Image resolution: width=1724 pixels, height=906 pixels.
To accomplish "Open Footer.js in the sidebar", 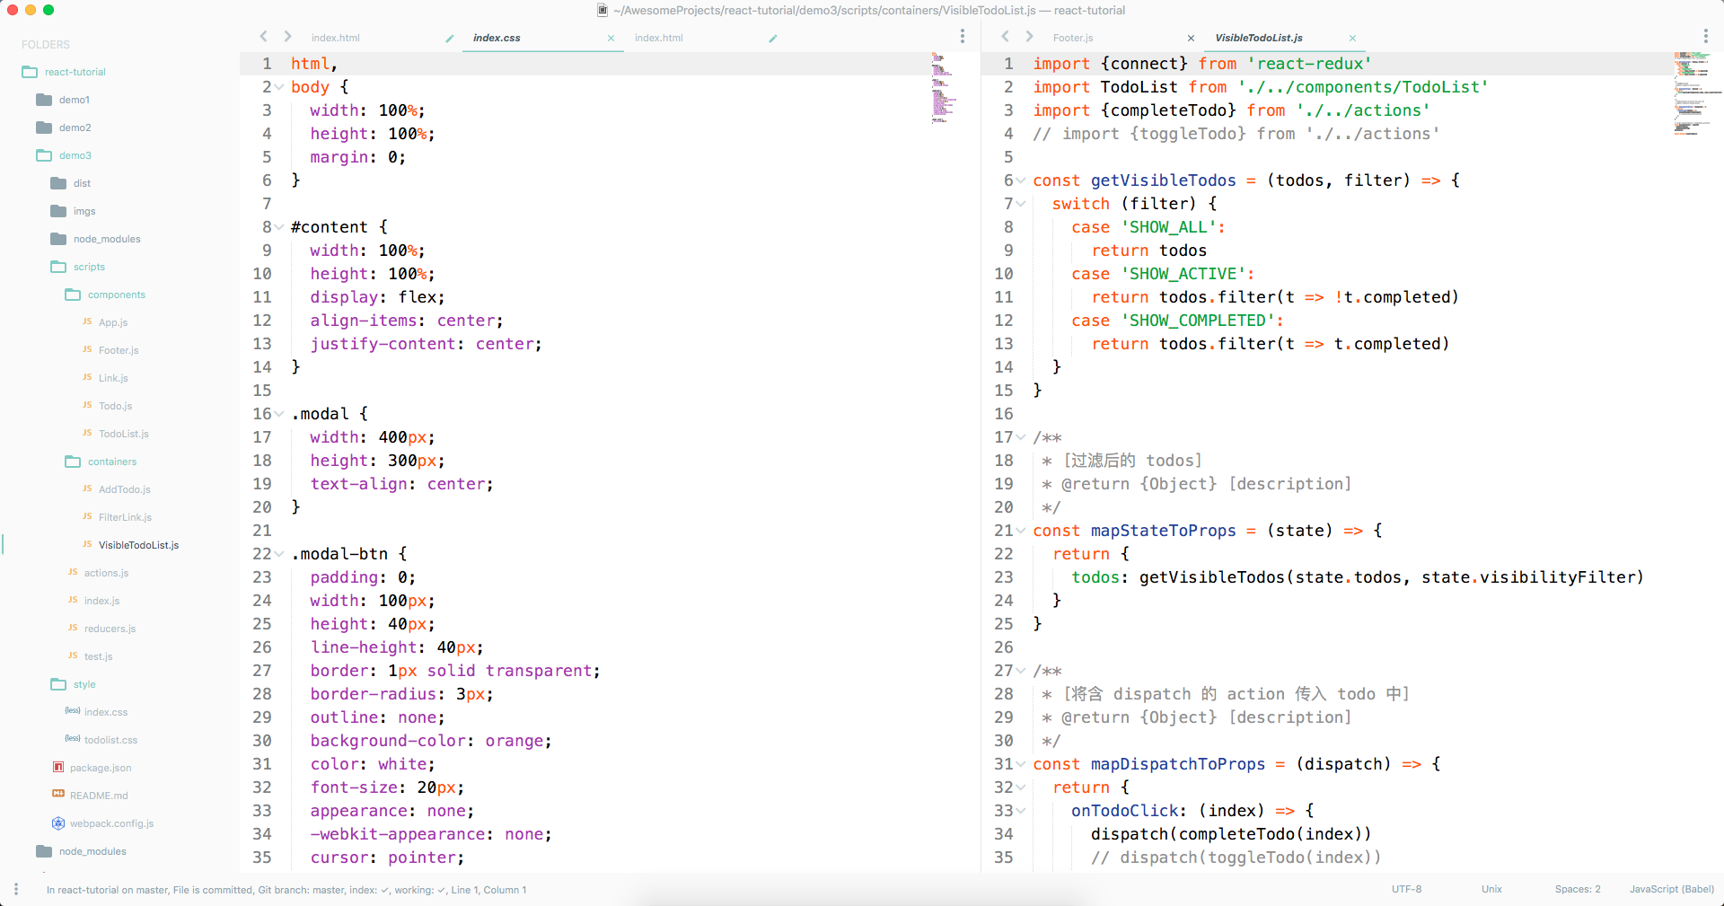I will pyautogui.click(x=119, y=350).
